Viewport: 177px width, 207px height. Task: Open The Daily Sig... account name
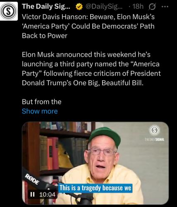[46, 6]
